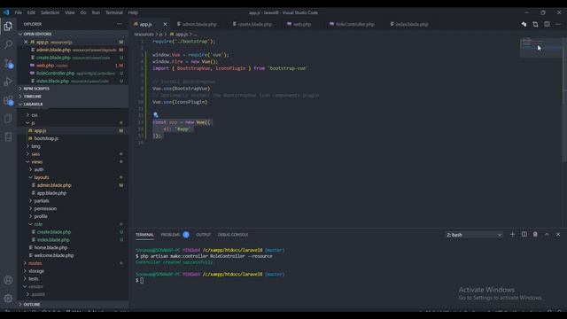This screenshot has width=567, height=319.
Task: Open the Terminal menu
Action: pyautogui.click(x=114, y=12)
